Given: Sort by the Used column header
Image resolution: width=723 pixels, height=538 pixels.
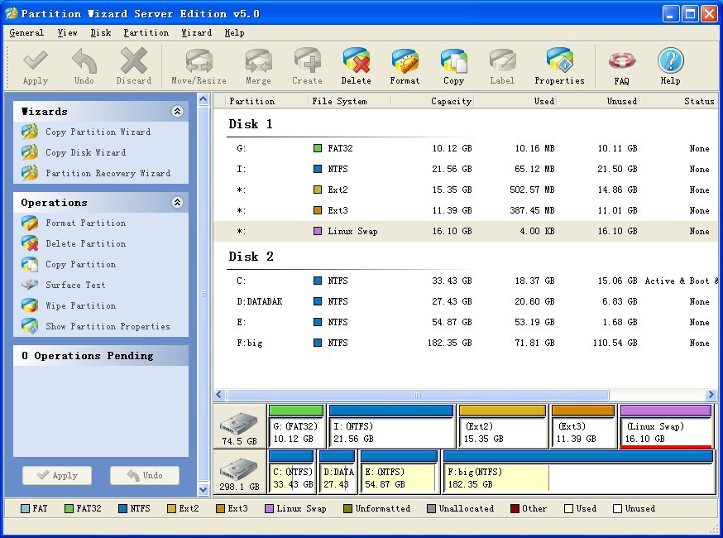Looking at the screenshot, I should 515,101.
